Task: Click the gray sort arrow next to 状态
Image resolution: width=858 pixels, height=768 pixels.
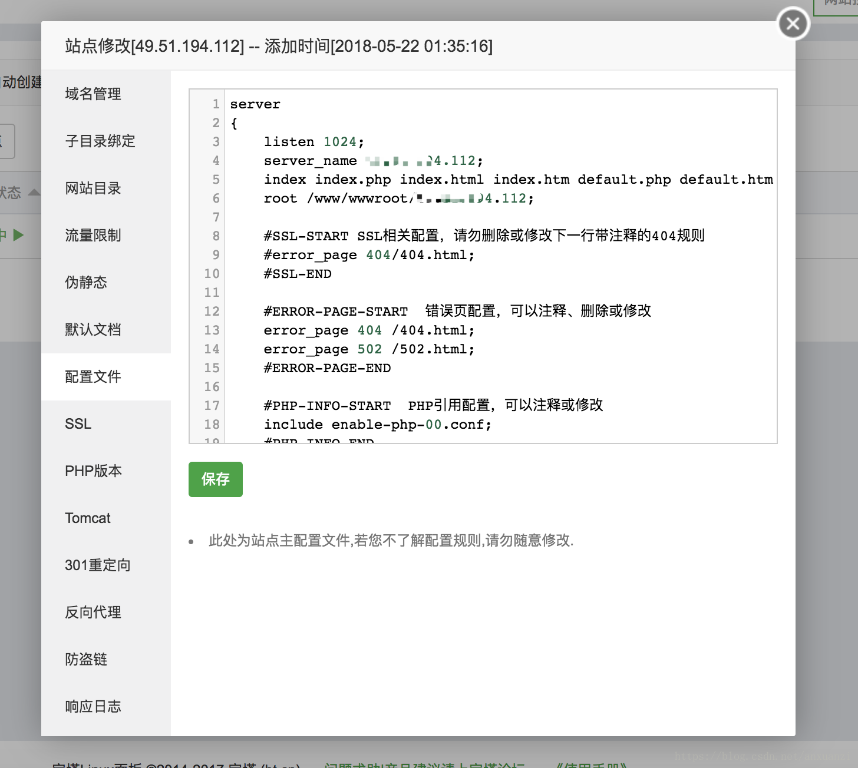Action: (34, 193)
